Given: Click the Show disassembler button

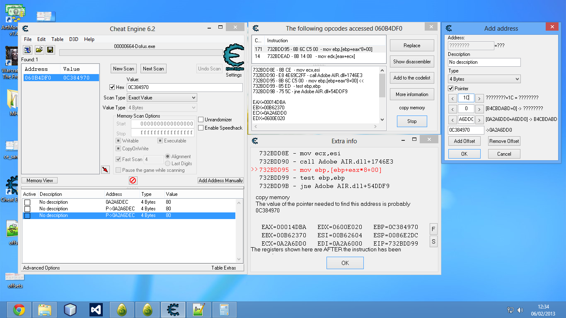Looking at the screenshot, I should click(x=412, y=62).
